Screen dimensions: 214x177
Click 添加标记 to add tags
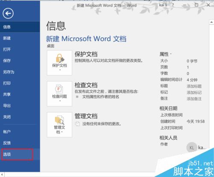[194, 92]
